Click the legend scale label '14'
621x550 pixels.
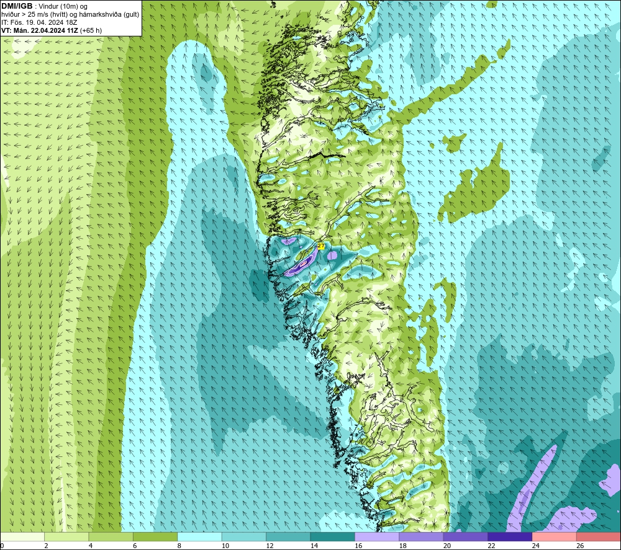coord(314,546)
